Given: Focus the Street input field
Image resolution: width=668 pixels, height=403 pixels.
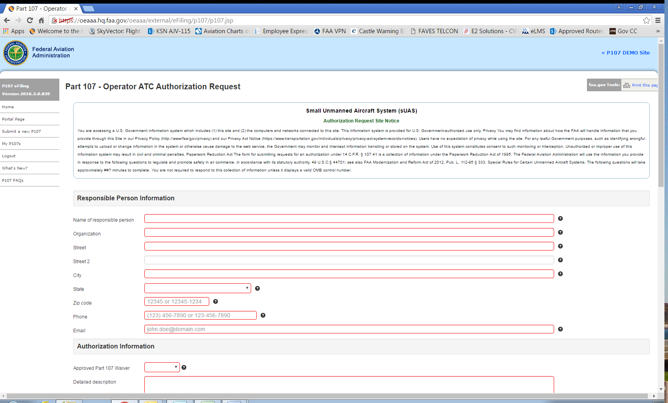Looking at the screenshot, I should tap(349, 246).
